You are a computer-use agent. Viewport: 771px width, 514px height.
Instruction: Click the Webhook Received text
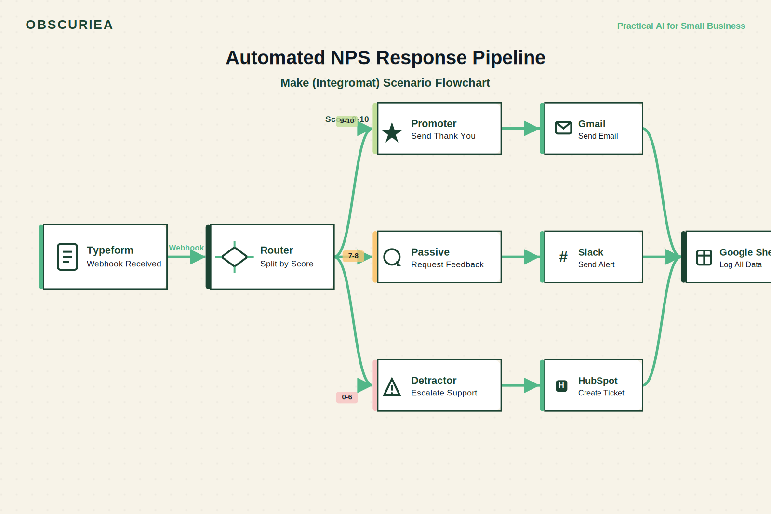(124, 264)
